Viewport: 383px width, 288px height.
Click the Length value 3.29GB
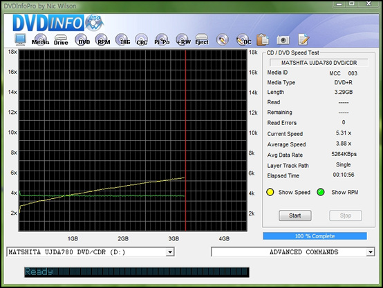[x=343, y=92]
